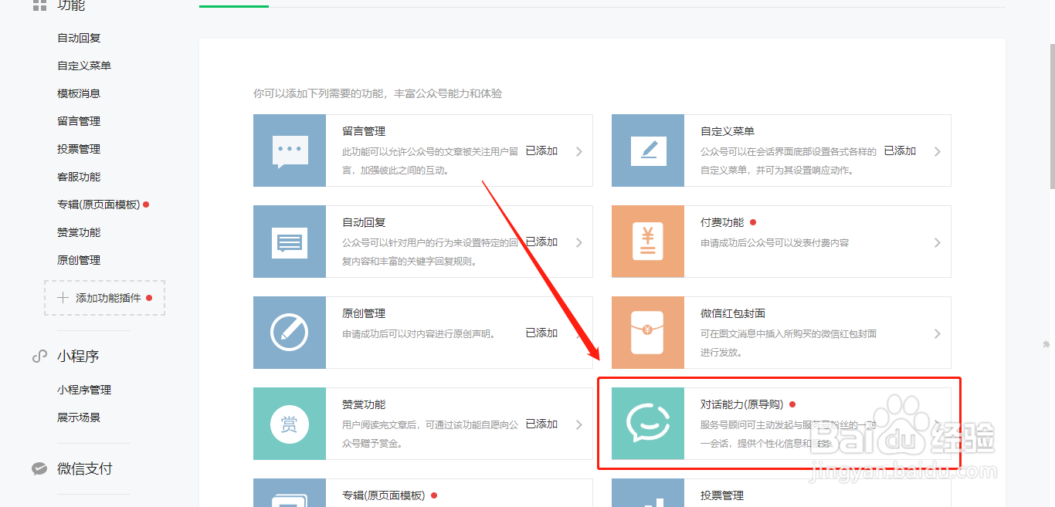Open the 对话能力(原导购) card title
This screenshot has width=1055, height=507.
(742, 404)
